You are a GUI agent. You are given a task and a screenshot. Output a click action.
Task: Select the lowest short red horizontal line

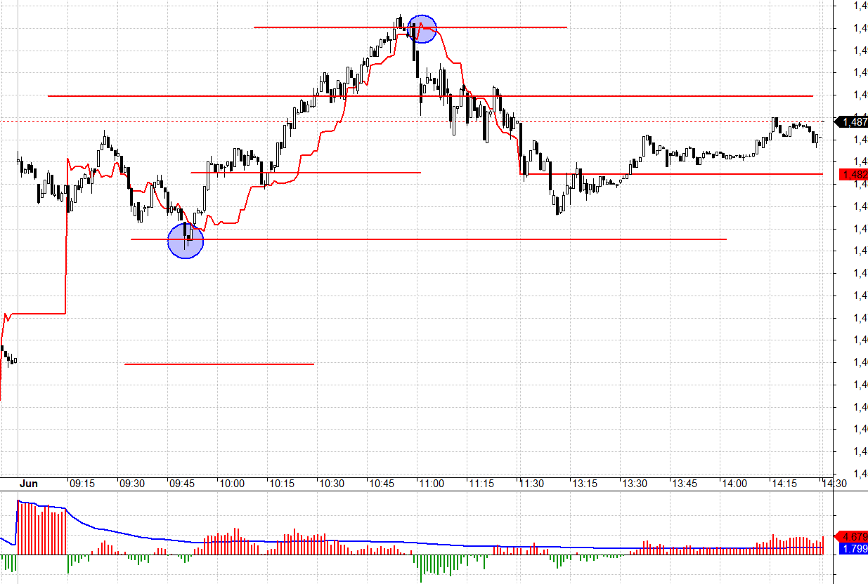pyautogui.click(x=218, y=364)
